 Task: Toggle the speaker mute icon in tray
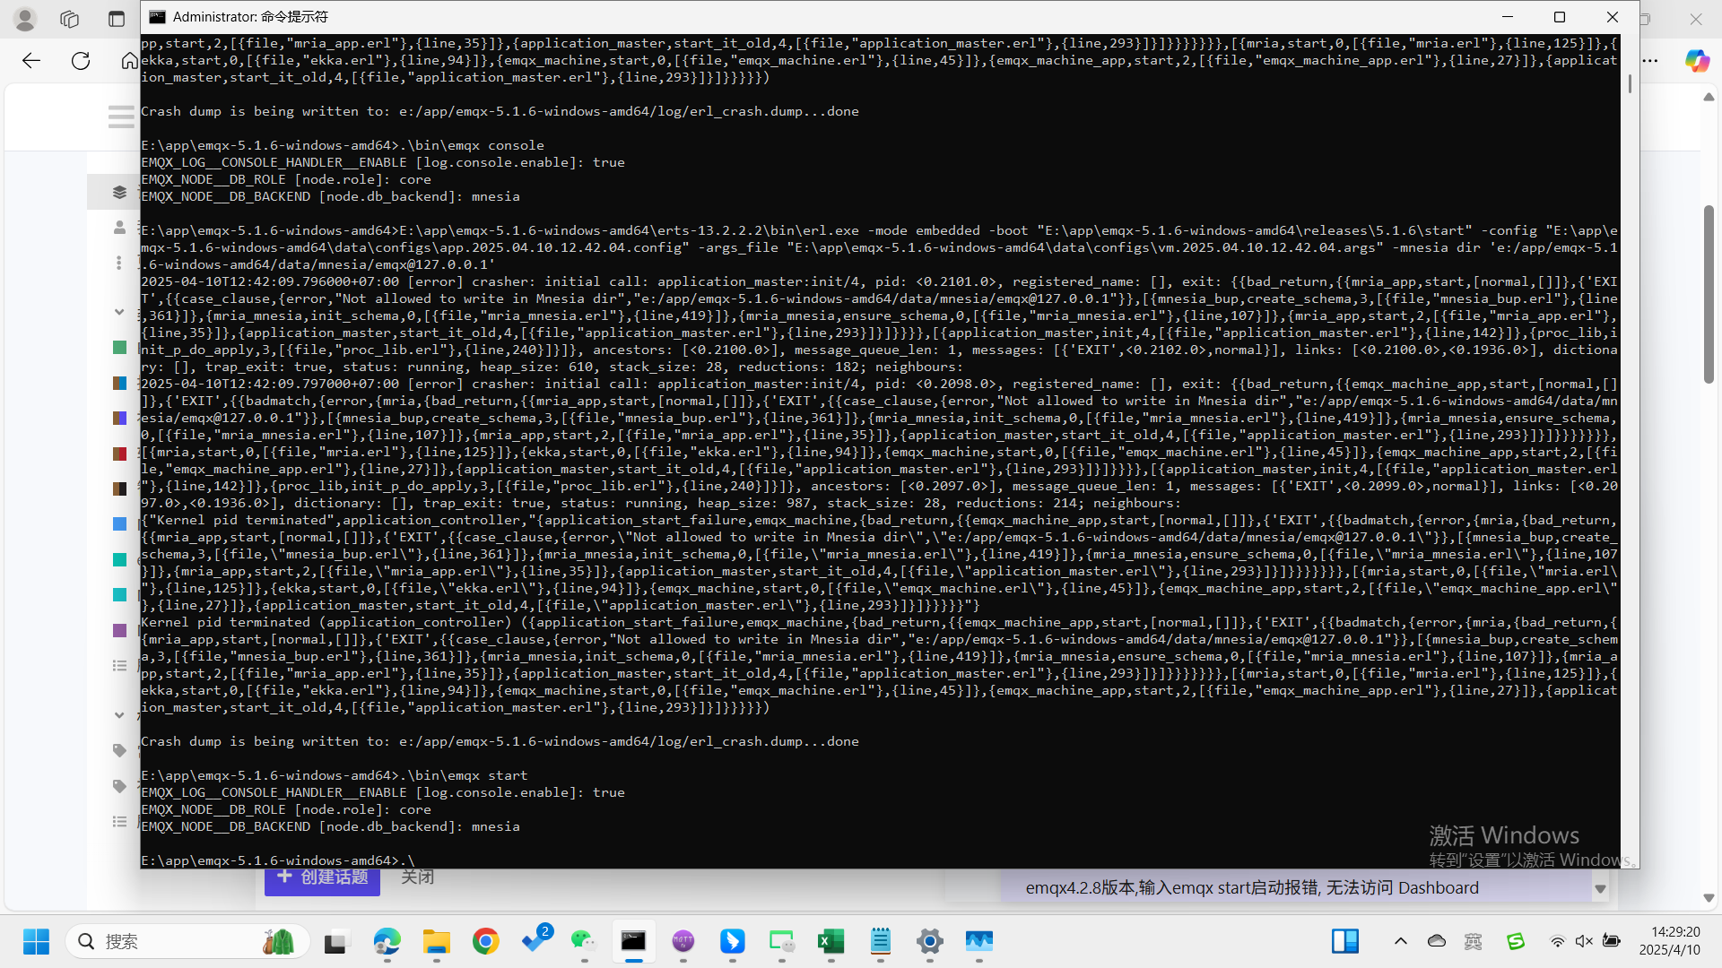click(x=1584, y=941)
